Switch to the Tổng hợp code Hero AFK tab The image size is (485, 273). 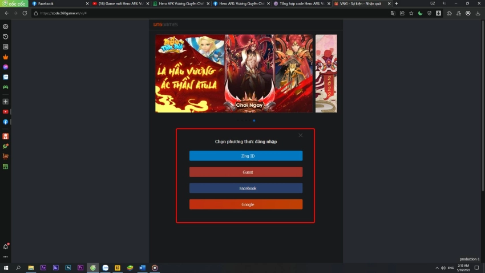[x=302, y=4]
